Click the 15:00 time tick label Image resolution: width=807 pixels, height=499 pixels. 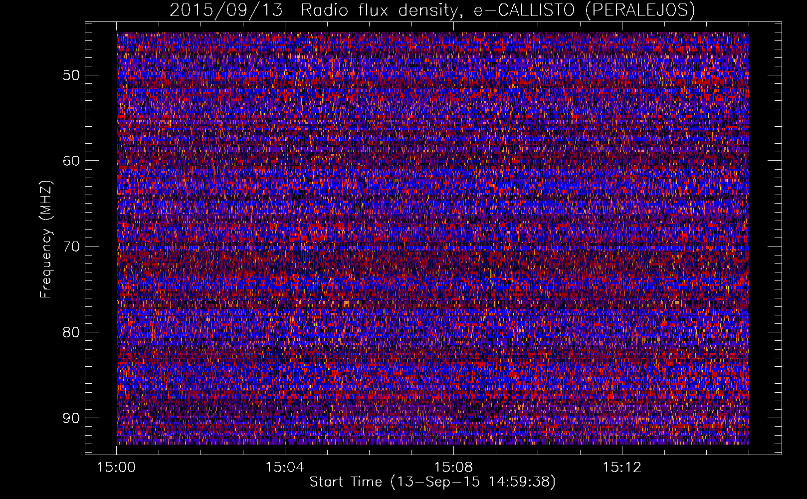[x=117, y=468]
